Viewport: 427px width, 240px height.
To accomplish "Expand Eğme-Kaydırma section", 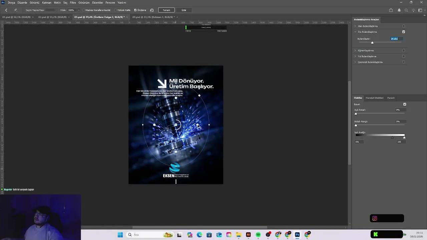I will click(355, 51).
